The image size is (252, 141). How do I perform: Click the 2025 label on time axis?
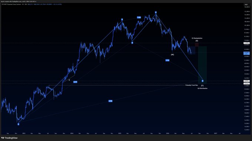pyautogui.click(x=120, y=134)
